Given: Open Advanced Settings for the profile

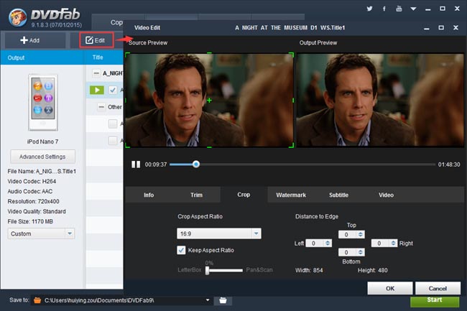Looking at the screenshot, I should click(x=42, y=157).
